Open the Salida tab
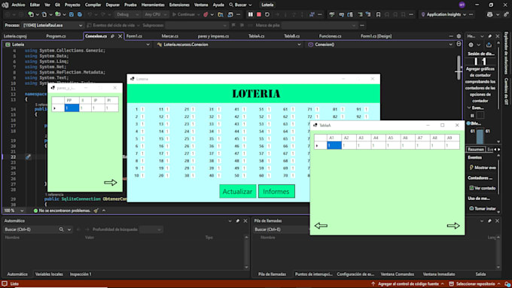 pos(480,274)
